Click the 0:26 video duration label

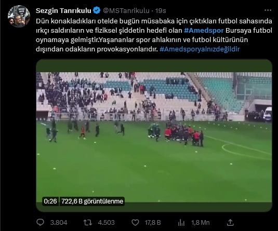pos(50,201)
